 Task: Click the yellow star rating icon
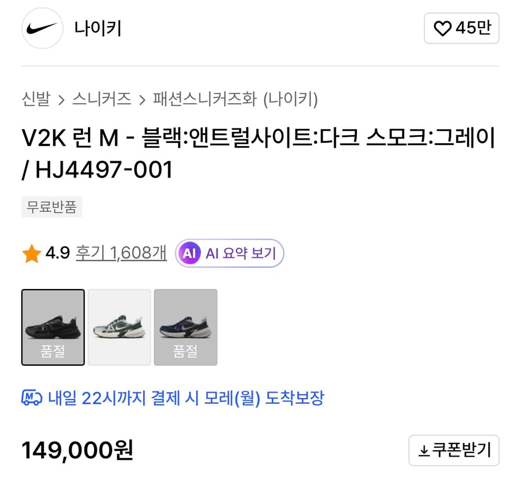[x=31, y=252]
